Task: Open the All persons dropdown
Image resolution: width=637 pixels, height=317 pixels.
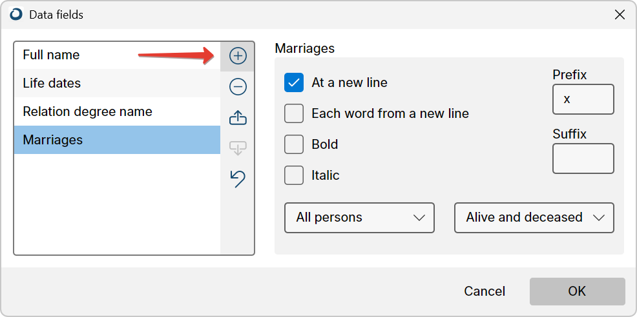Action: [x=359, y=218]
